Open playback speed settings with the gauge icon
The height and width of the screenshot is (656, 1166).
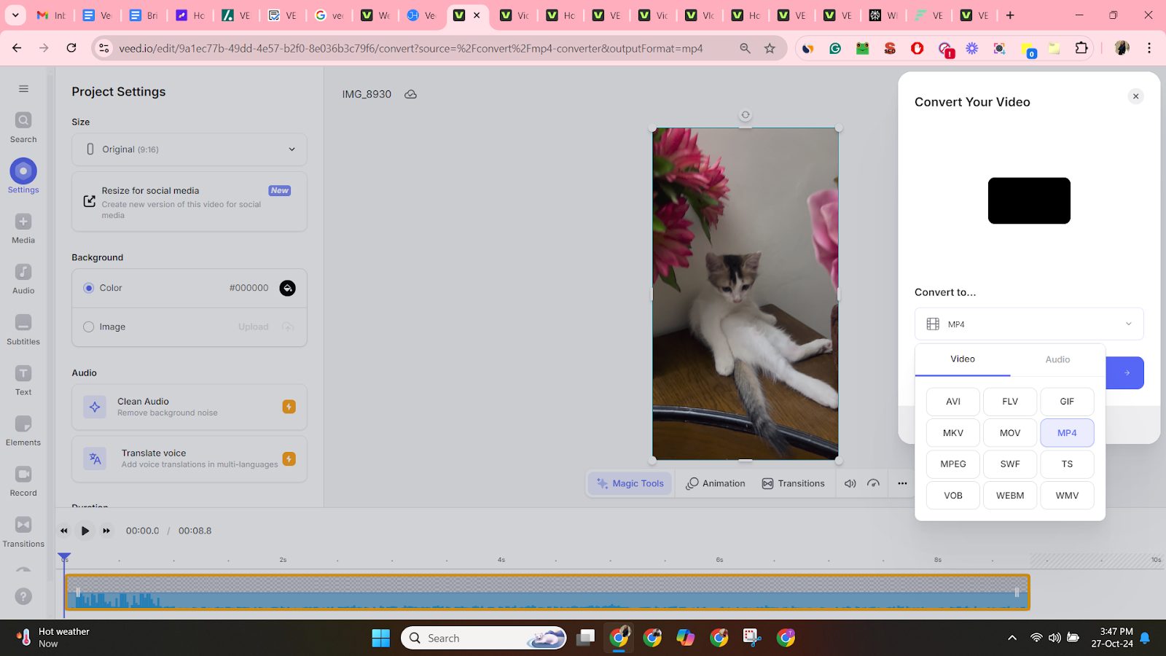(x=874, y=483)
